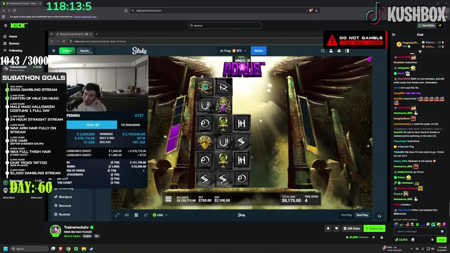Click the Brave shields icon

click(311, 11)
